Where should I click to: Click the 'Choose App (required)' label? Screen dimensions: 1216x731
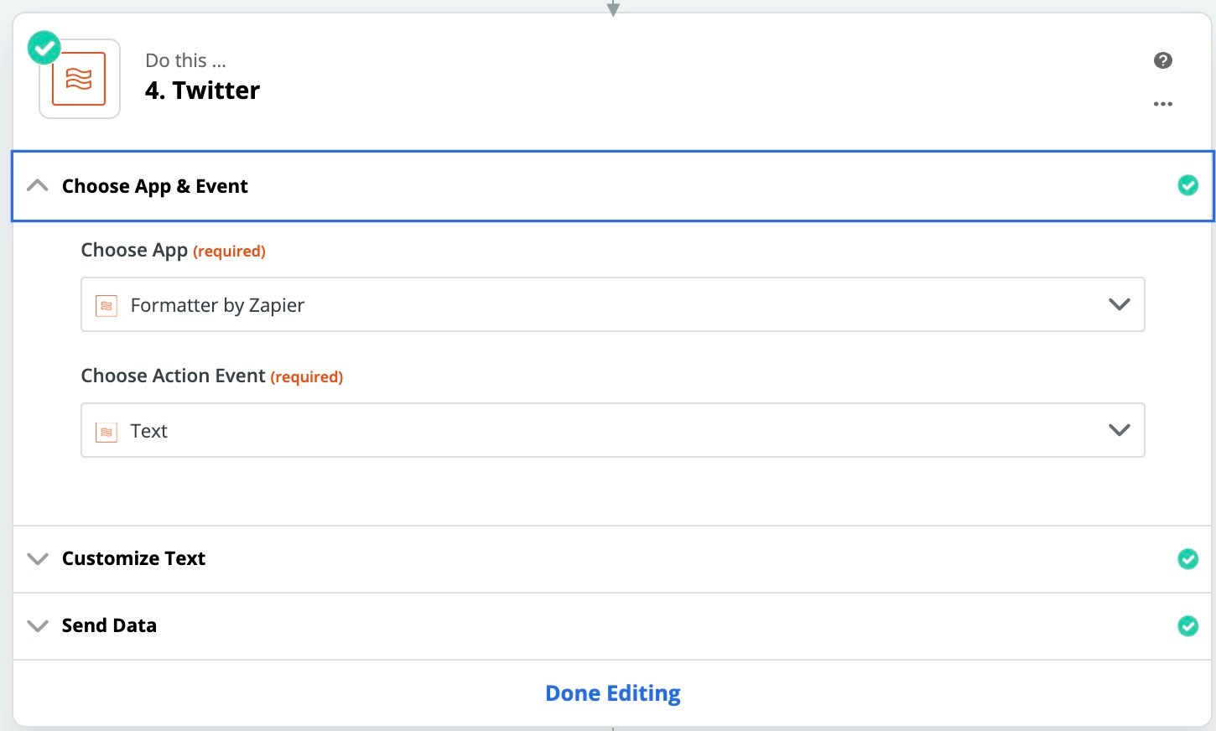point(173,251)
